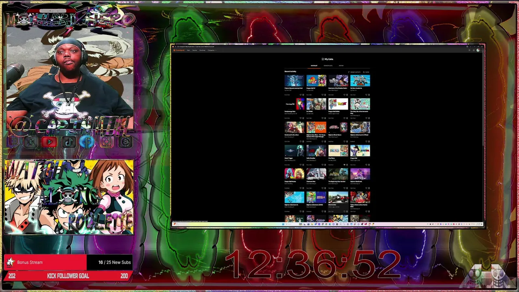Image resolution: width=519 pixels, height=292 pixels.
Task: Click the Bonus Stream new subs goal bar
Action: coord(69,262)
